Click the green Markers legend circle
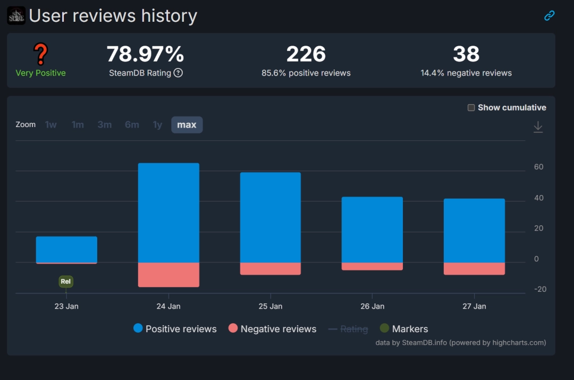Viewport: 574px width, 380px height. [384, 328]
